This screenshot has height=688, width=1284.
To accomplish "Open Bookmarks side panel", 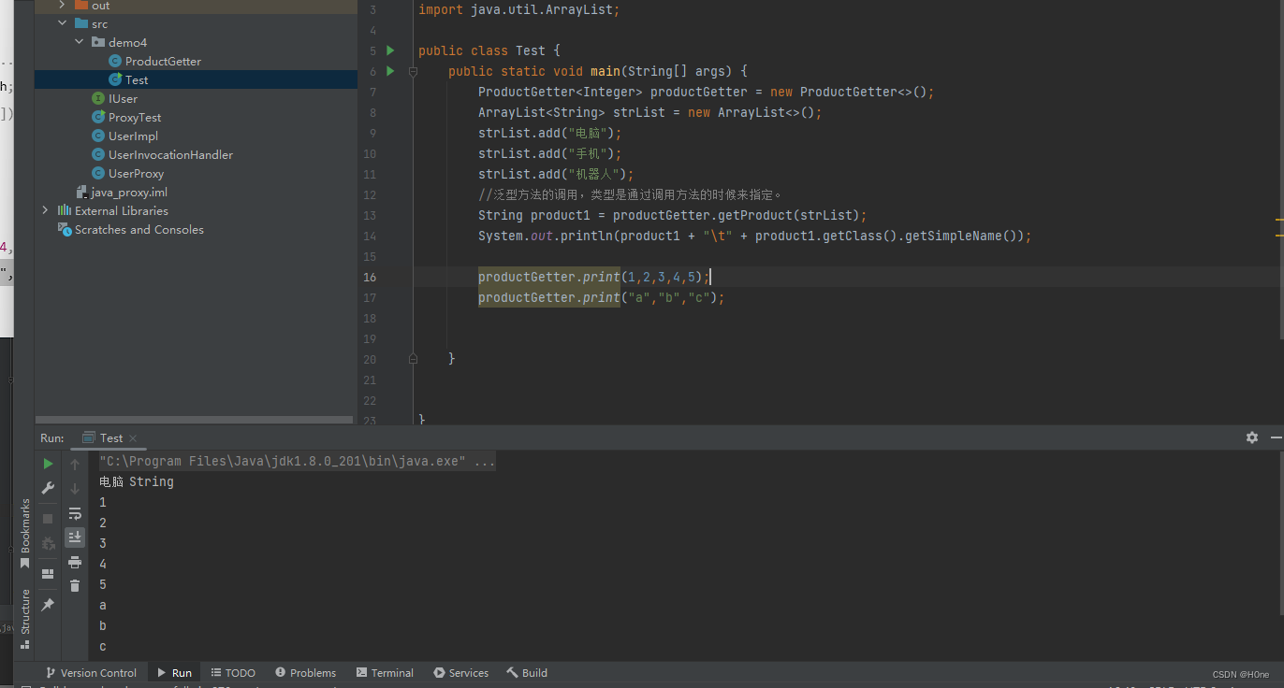I will point(25,533).
